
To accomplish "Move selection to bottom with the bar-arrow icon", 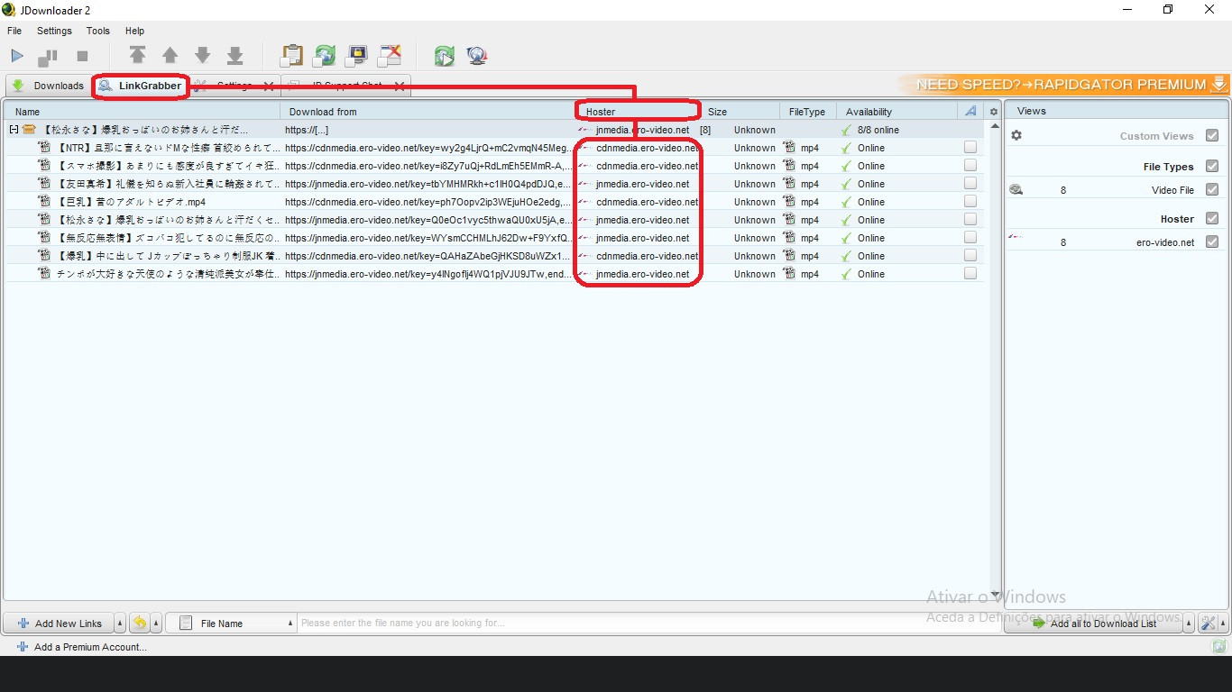I will (x=234, y=56).
